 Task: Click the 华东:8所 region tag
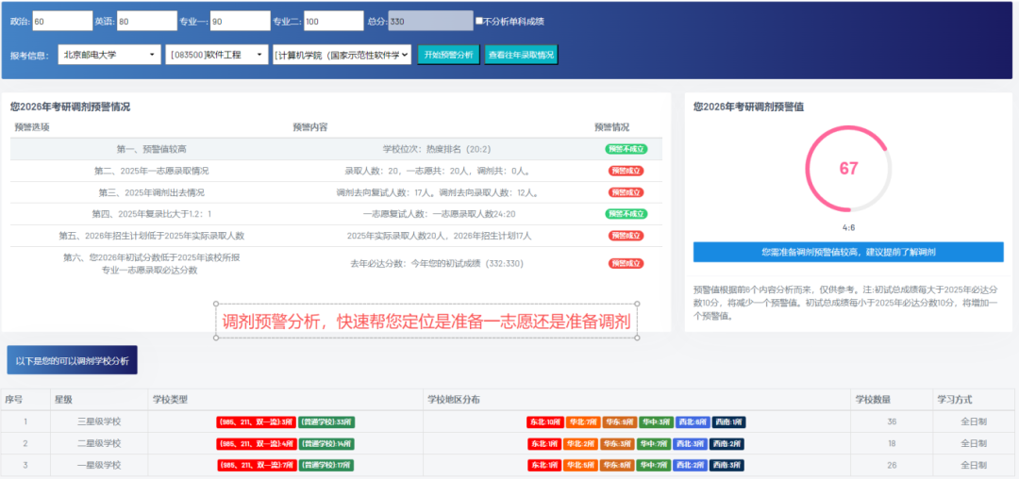617,466
